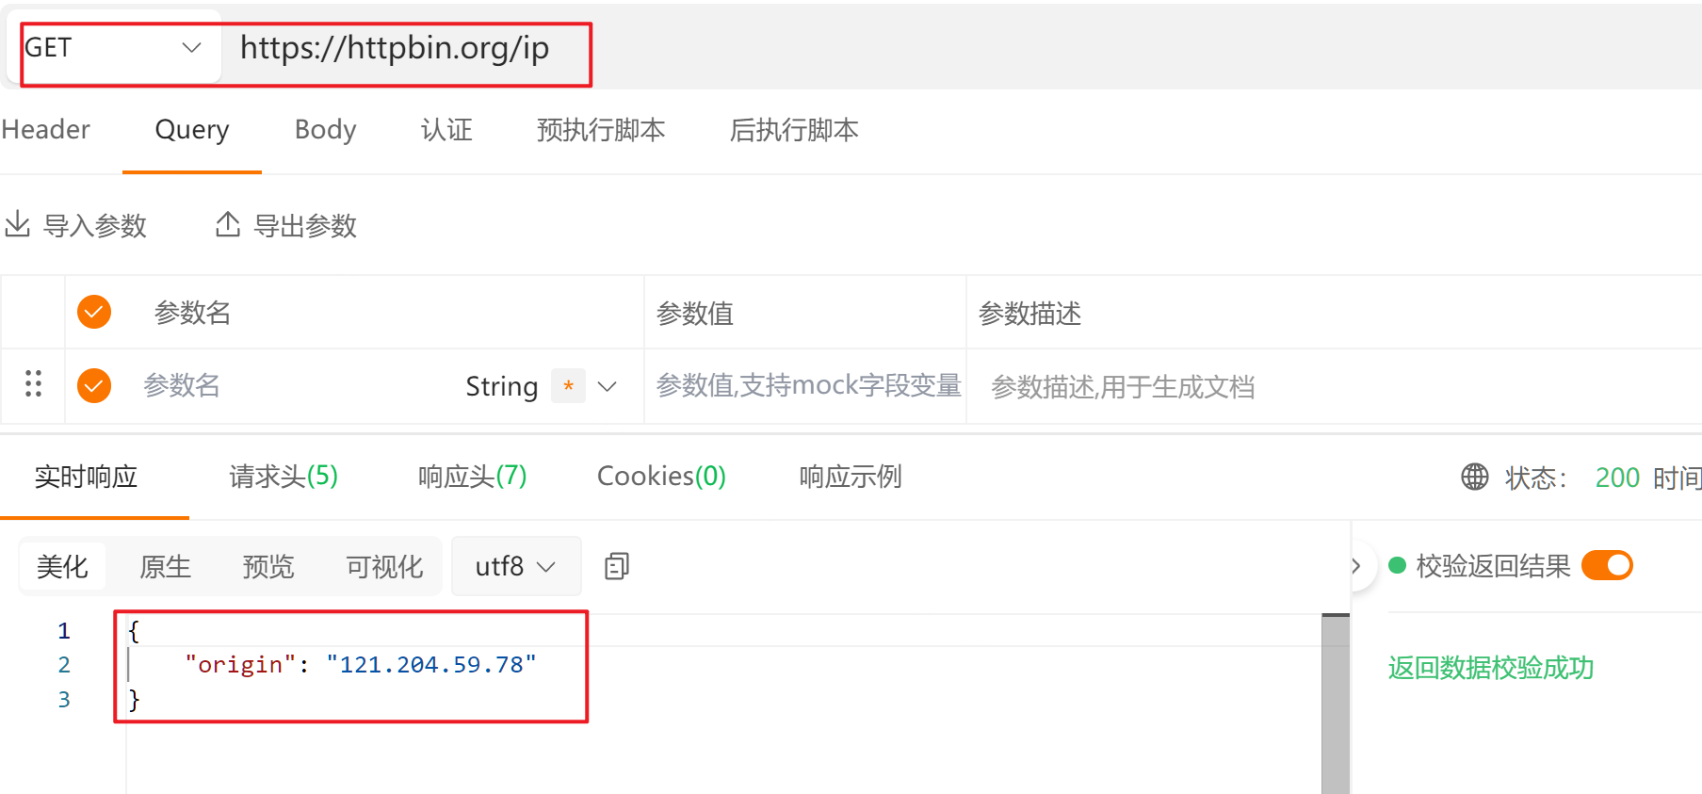The image size is (1702, 794).
Task: Click the 参数值 input field
Action: pyautogui.click(x=806, y=386)
